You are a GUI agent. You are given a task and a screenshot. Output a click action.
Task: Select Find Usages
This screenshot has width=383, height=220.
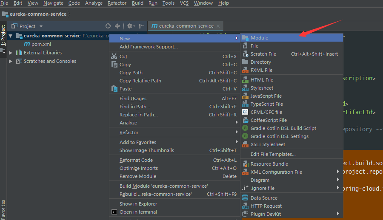pyautogui.click(x=174, y=99)
